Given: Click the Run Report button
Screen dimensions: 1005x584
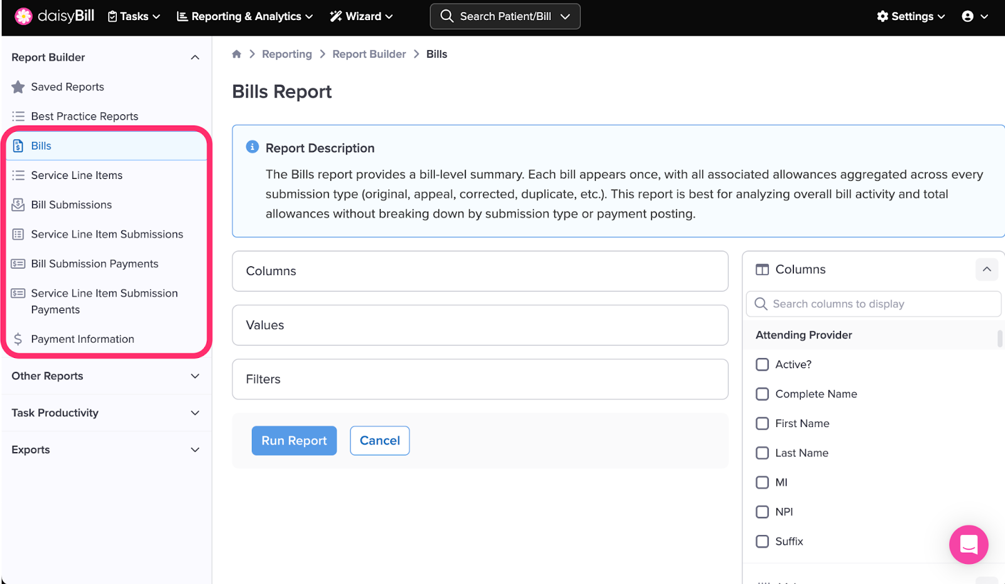Looking at the screenshot, I should (294, 441).
